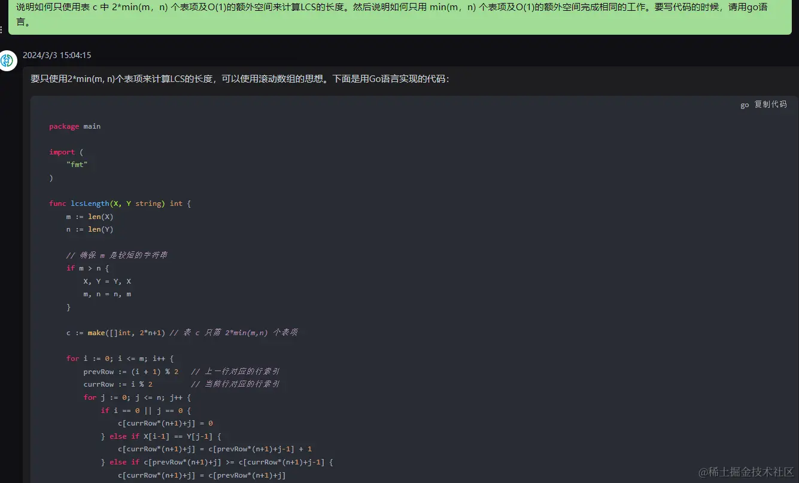Viewport: 799px width, 483px height.
Task: Click the code line package main
Action: pos(75,126)
